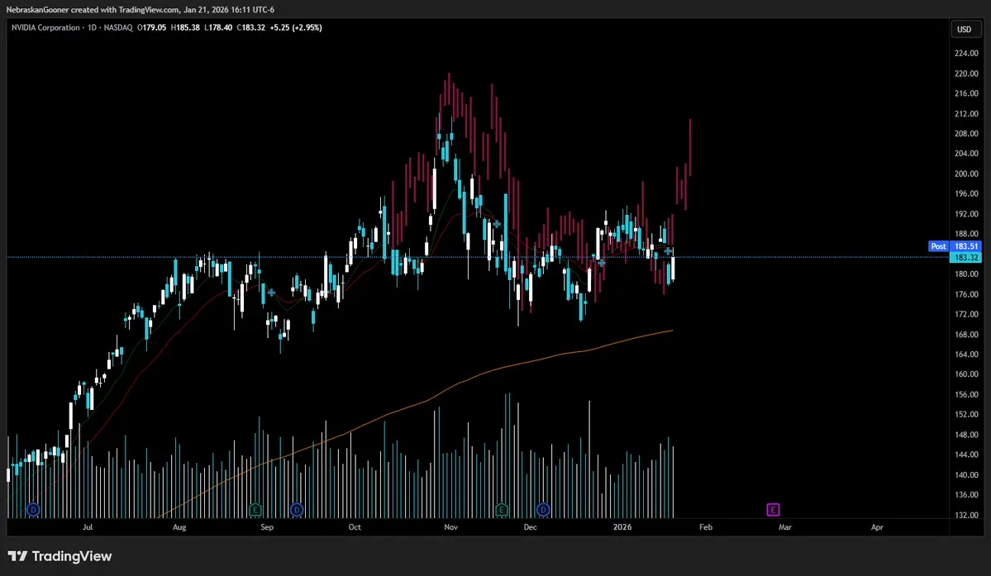Screen dimensions: 991x576
Task: Click the 183.51 post-market price tag
Action: point(965,246)
